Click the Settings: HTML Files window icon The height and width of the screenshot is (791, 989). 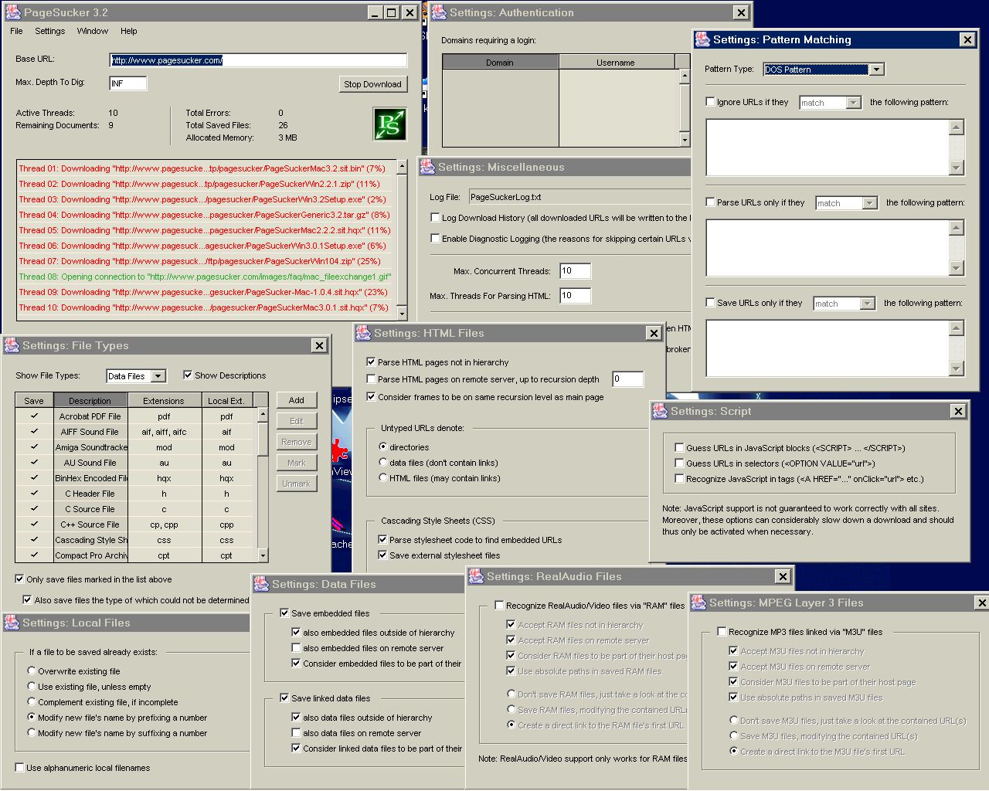[x=363, y=333]
